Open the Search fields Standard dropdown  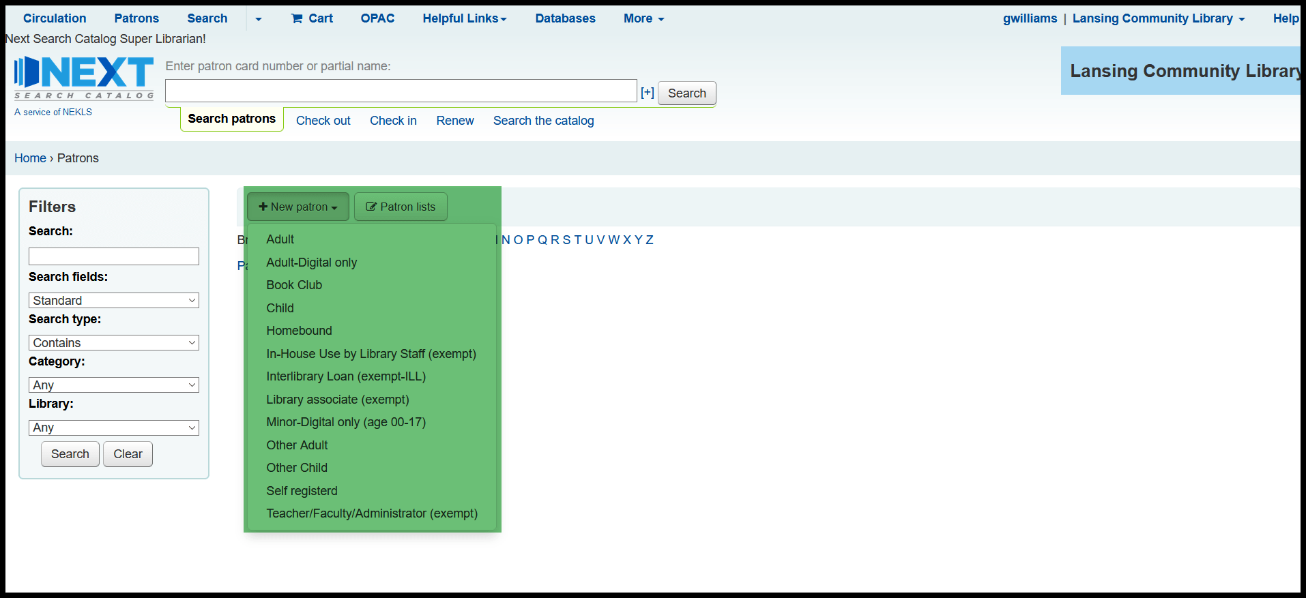pos(114,301)
